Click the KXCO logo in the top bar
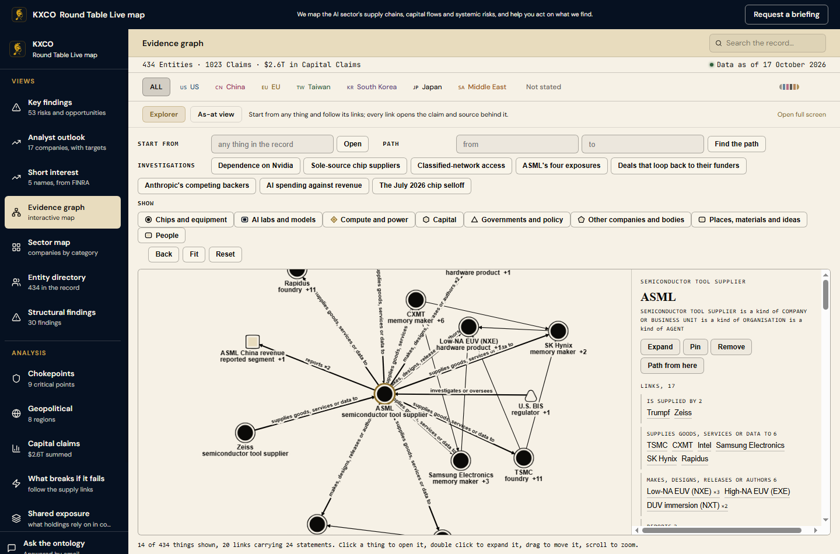 click(19, 15)
